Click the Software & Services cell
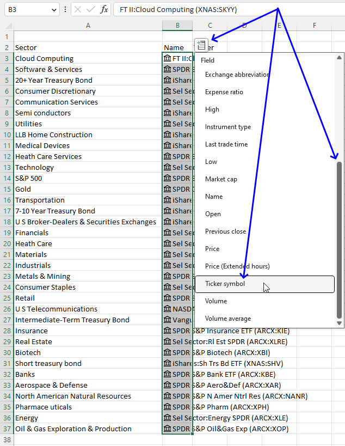 [88, 69]
